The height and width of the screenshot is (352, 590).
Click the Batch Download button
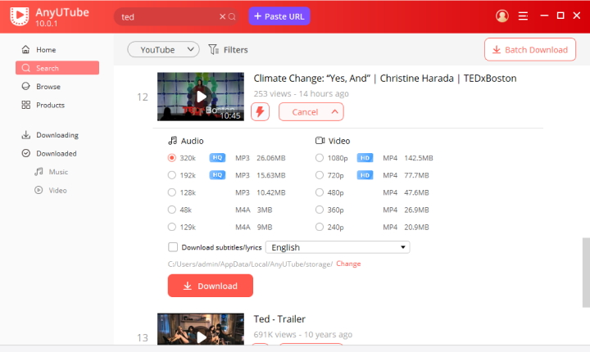[x=530, y=50]
